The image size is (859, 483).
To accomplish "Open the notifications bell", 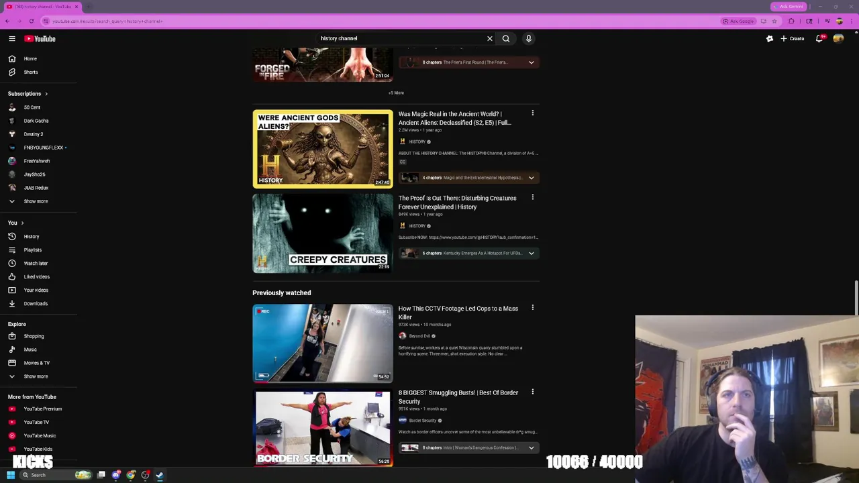I will point(819,39).
